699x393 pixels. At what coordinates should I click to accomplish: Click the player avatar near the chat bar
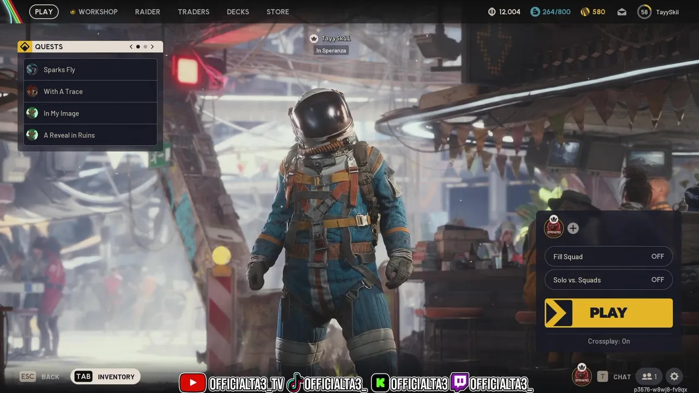pos(582,375)
